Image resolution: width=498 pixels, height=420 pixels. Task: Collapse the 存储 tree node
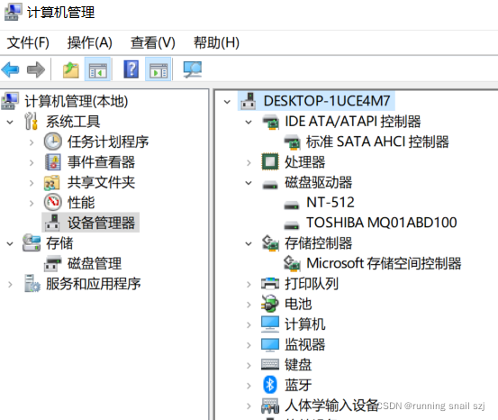10,244
